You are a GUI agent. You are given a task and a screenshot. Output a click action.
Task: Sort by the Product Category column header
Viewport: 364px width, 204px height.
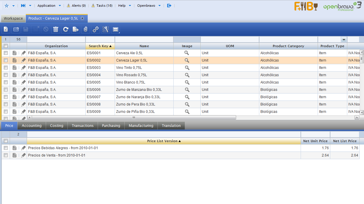288,46
